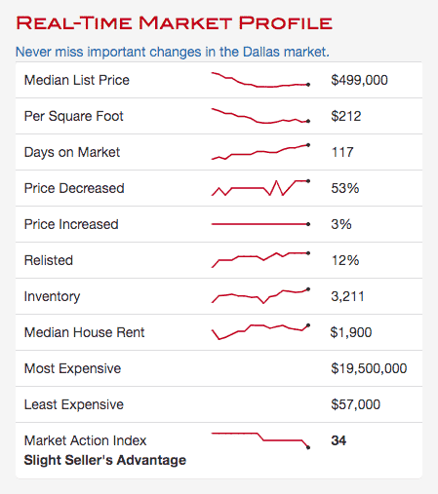Click the $19,500,000 most expensive value
Screen dimensions: 438x494
point(369,368)
